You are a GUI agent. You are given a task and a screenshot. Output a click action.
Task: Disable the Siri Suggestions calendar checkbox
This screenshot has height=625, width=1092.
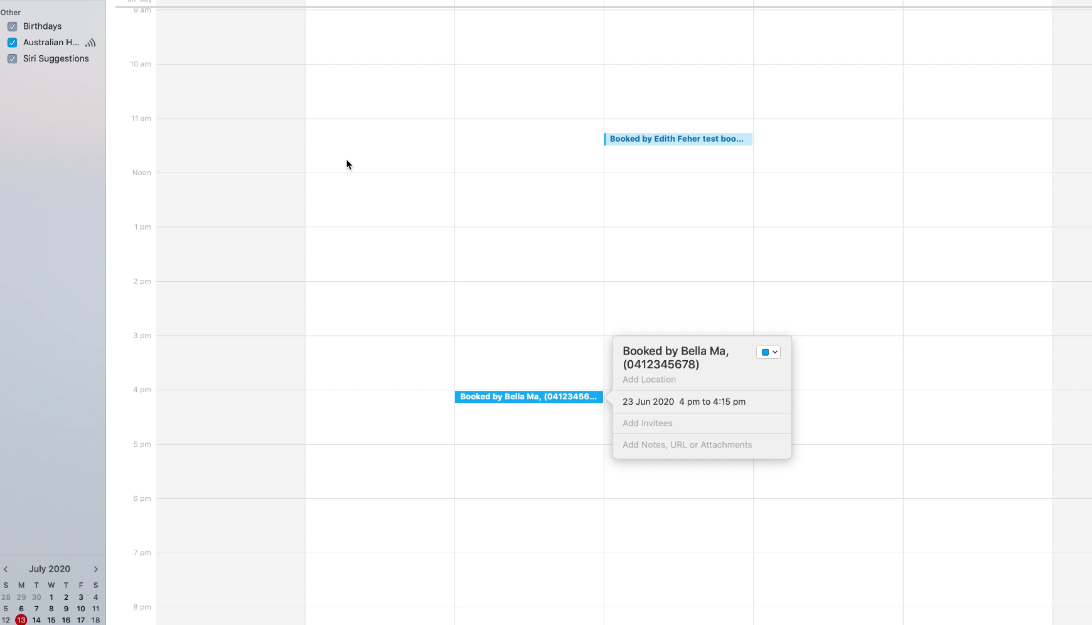[x=12, y=59]
